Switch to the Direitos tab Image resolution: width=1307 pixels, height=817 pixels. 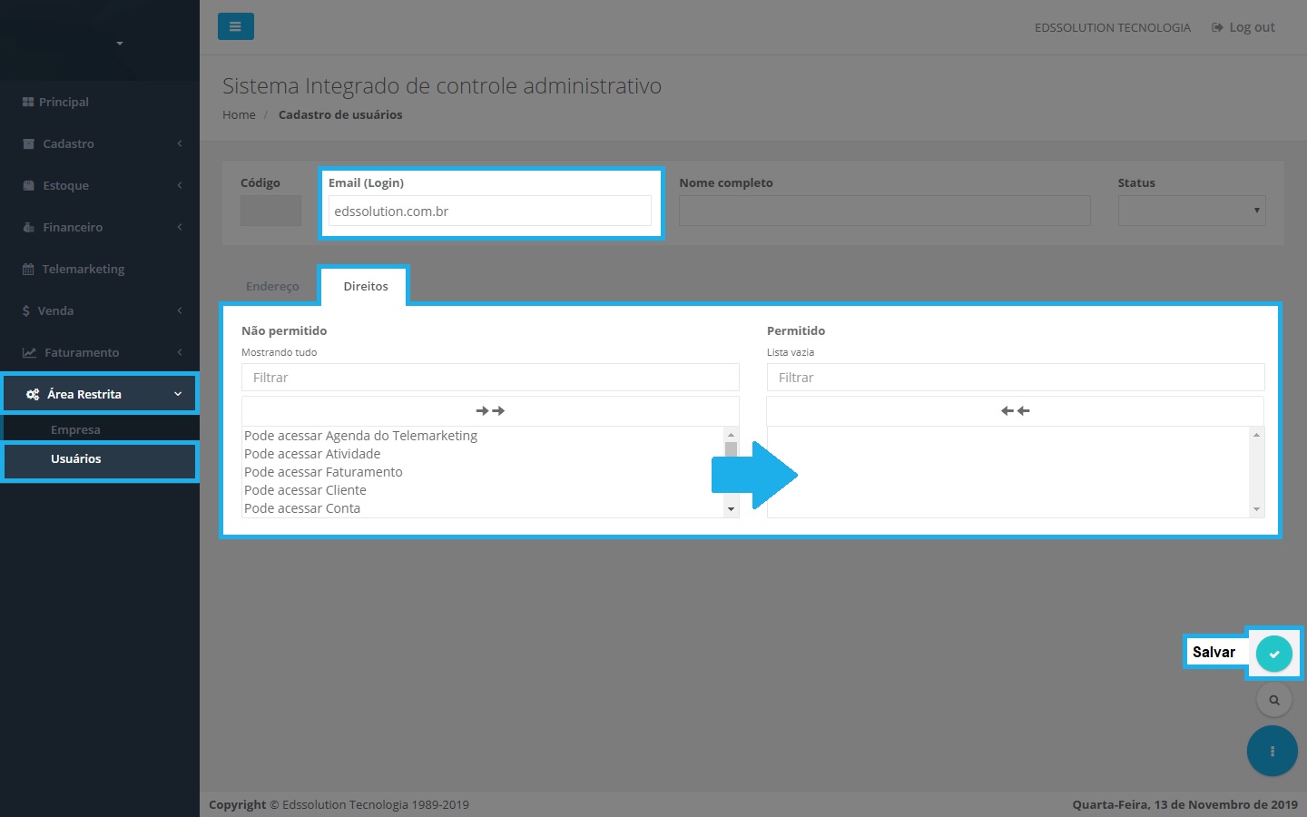coord(366,286)
